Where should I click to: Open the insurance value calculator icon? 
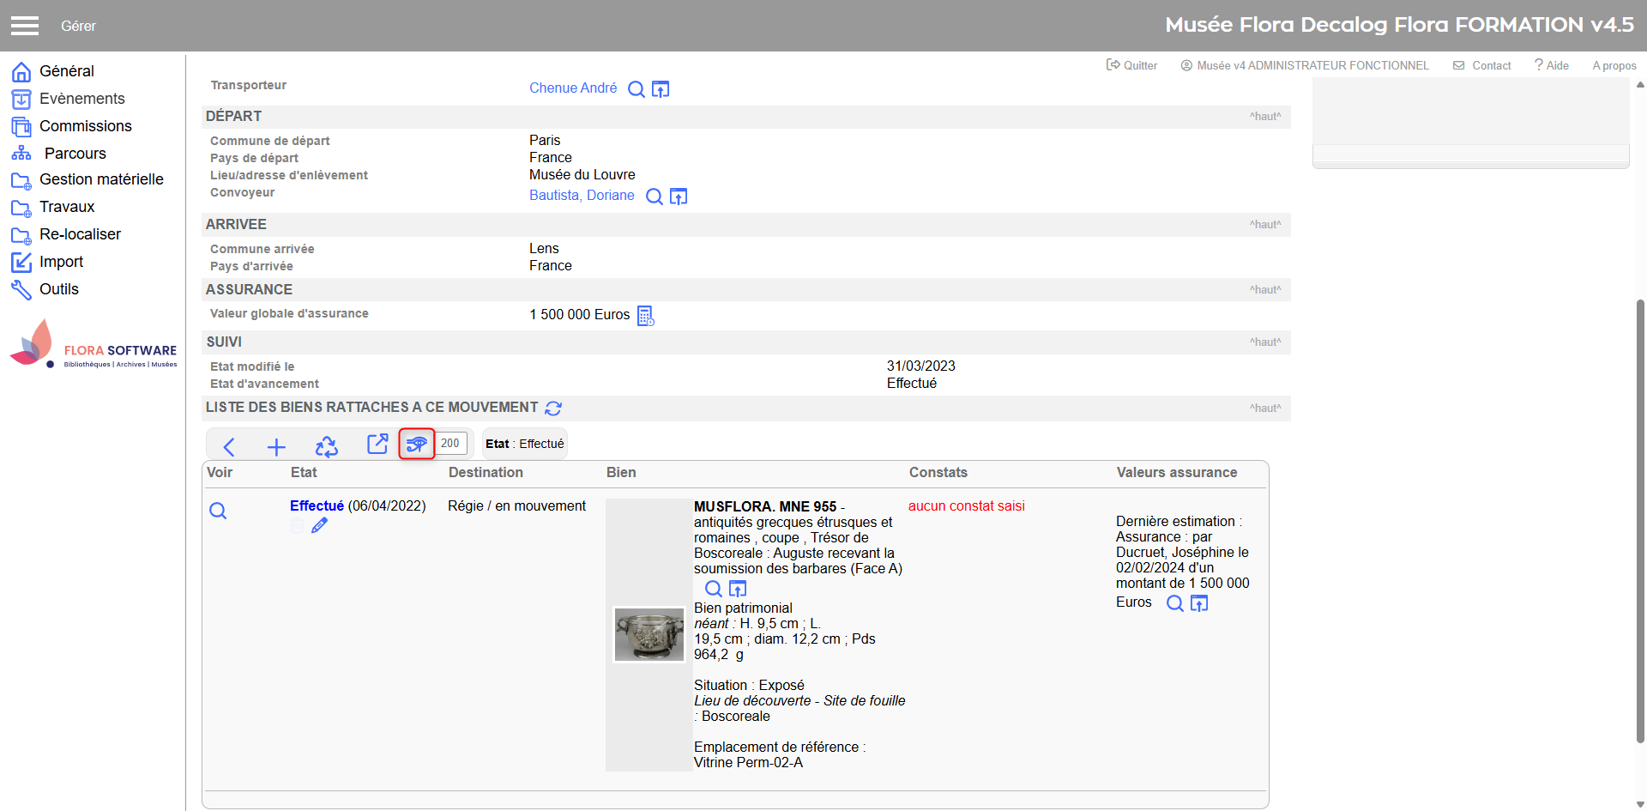click(x=646, y=316)
